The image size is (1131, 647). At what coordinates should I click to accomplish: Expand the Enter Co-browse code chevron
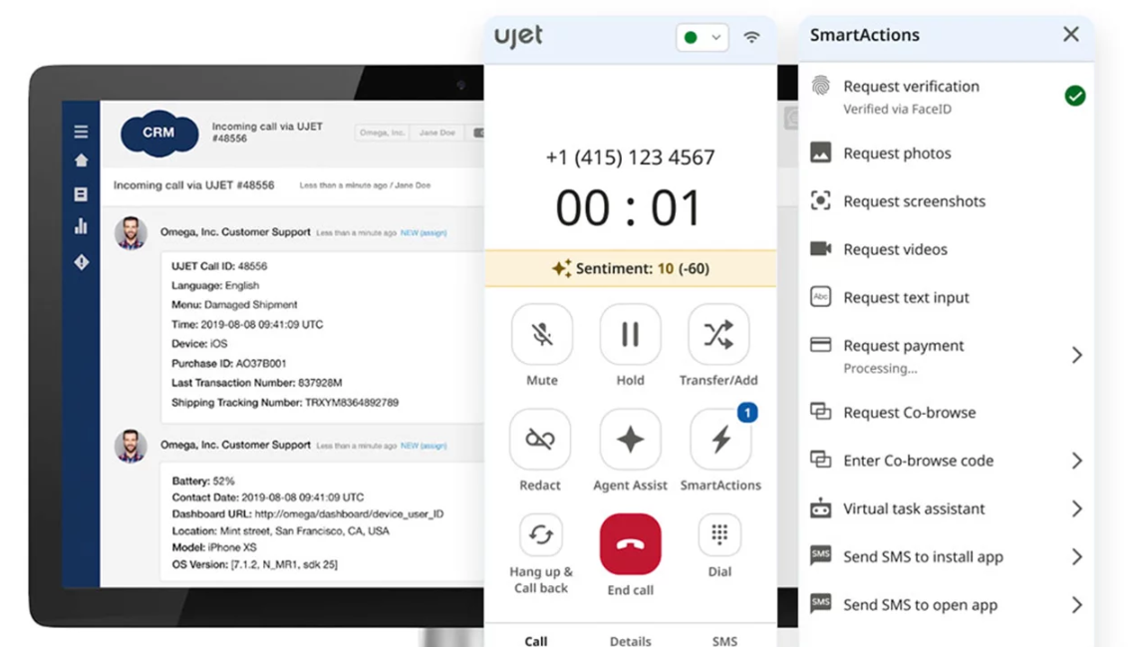pos(1077,461)
